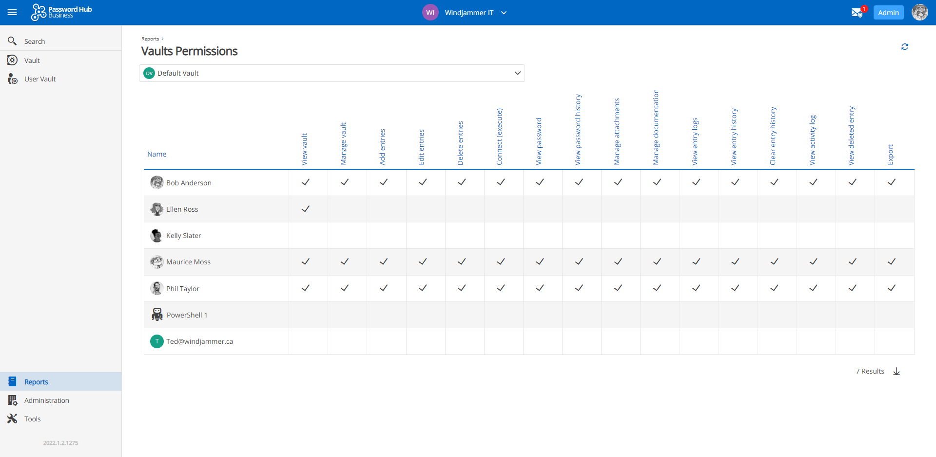This screenshot has height=457, width=936.
Task: Click the Admin button
Action: (x=888, y=13)
